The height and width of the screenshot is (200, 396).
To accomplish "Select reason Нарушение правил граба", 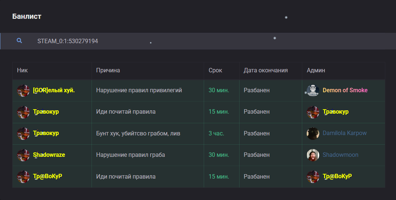I will pyautogui.click(x=131, y=155).
